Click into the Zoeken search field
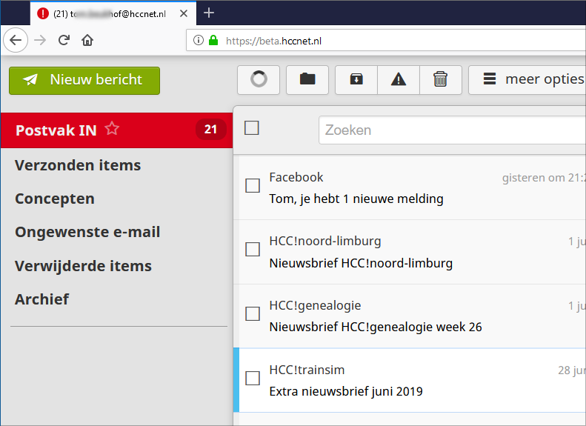Image resolution: width=586 pixels, height=426 pixels. click(452, 130)
